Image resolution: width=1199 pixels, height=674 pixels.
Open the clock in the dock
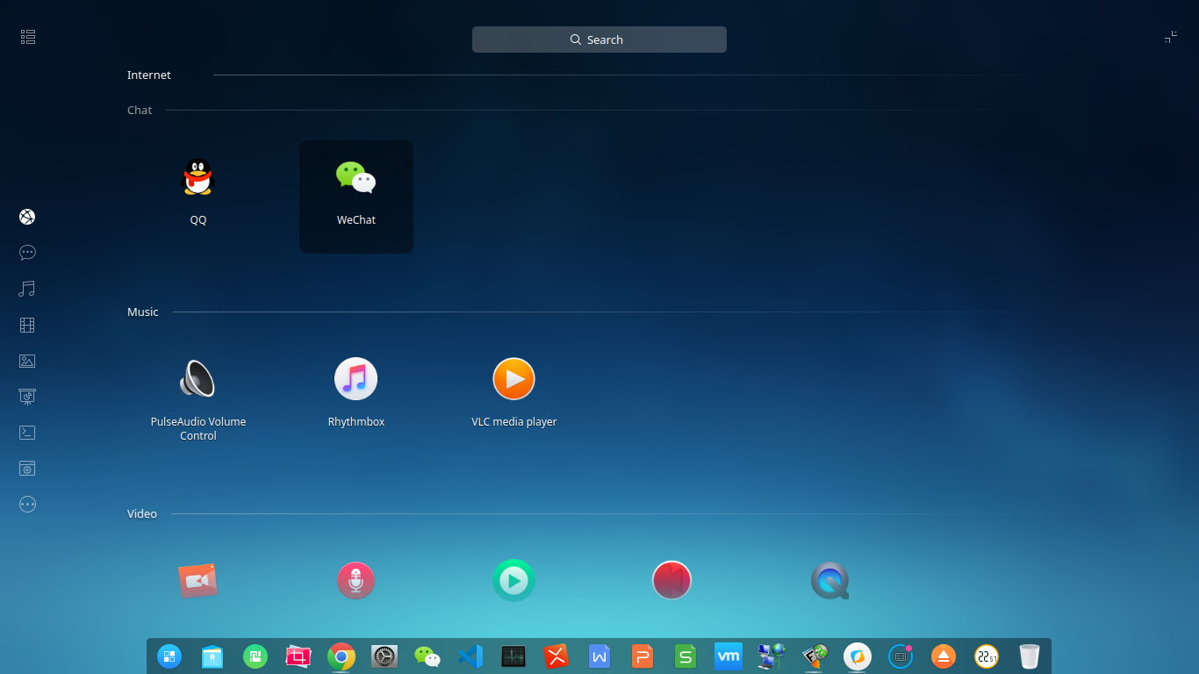tap(987, 656)
